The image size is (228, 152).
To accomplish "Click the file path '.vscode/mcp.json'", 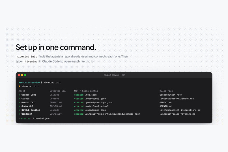I will (x=95, y=110).
